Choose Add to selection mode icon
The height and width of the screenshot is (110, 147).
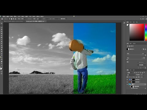point(11,19)
